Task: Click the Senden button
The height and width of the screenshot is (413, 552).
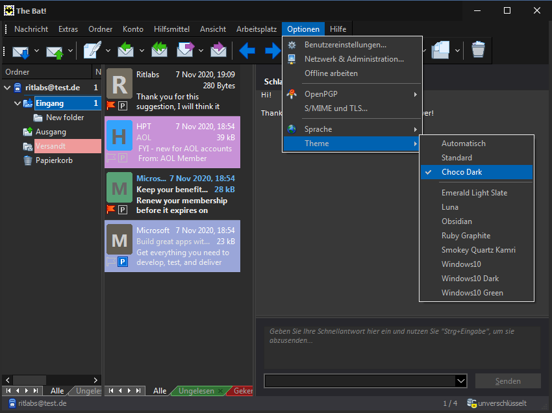Action: click(x=508, y=381)
